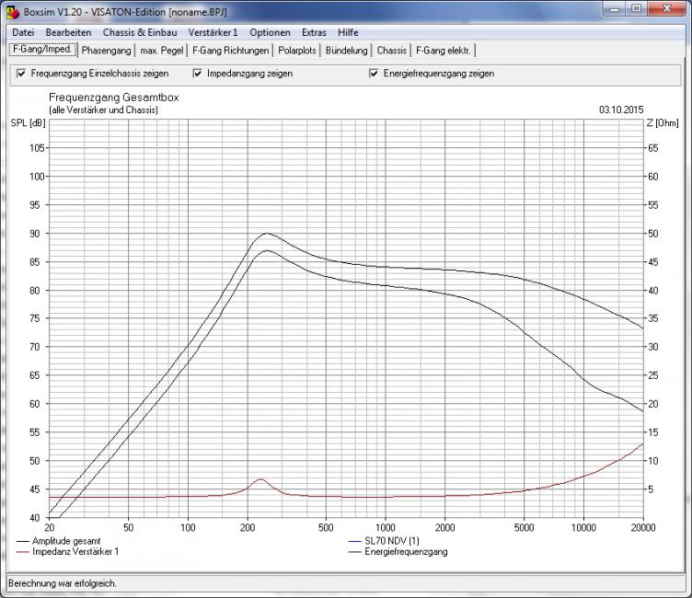
Task: Select the max. Pegel tab
Action: point(162,50)
